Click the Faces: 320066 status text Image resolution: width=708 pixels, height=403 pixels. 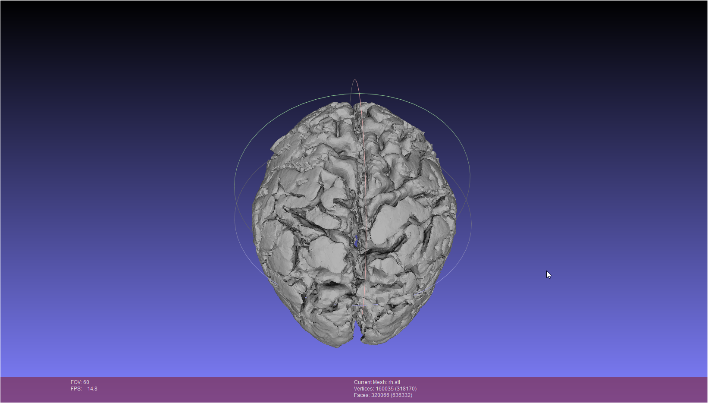coord(382,395)
